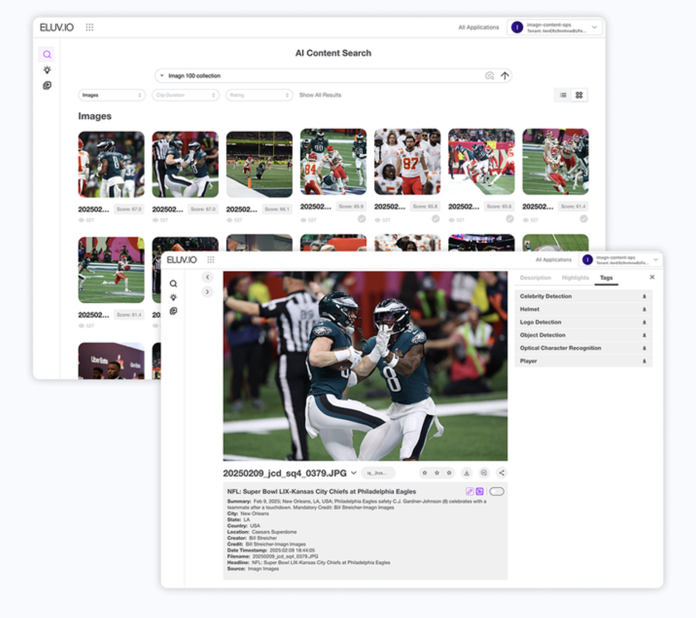Screen dimensions: 696x618
Task: Open the find-similar search icon beside the download button
Action: pos(484,473)
